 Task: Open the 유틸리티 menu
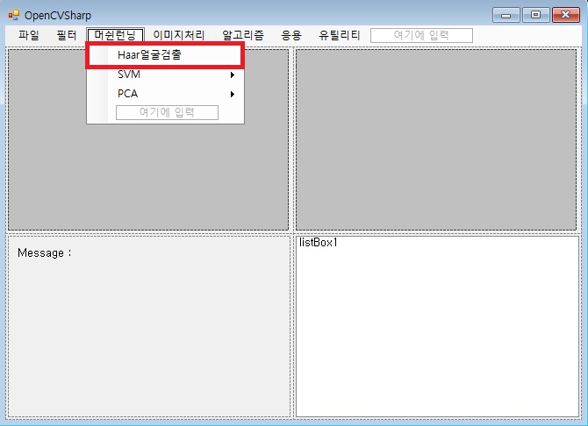tap(340, 35)
